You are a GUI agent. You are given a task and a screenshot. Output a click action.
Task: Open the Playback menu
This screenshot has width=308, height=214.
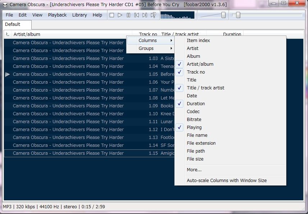pos(57,15)
